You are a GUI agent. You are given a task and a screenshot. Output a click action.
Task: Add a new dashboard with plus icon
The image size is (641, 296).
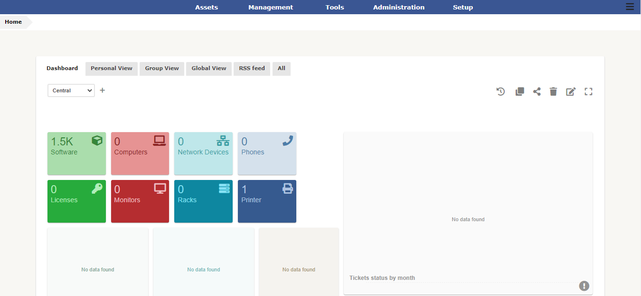pos(102,90)
